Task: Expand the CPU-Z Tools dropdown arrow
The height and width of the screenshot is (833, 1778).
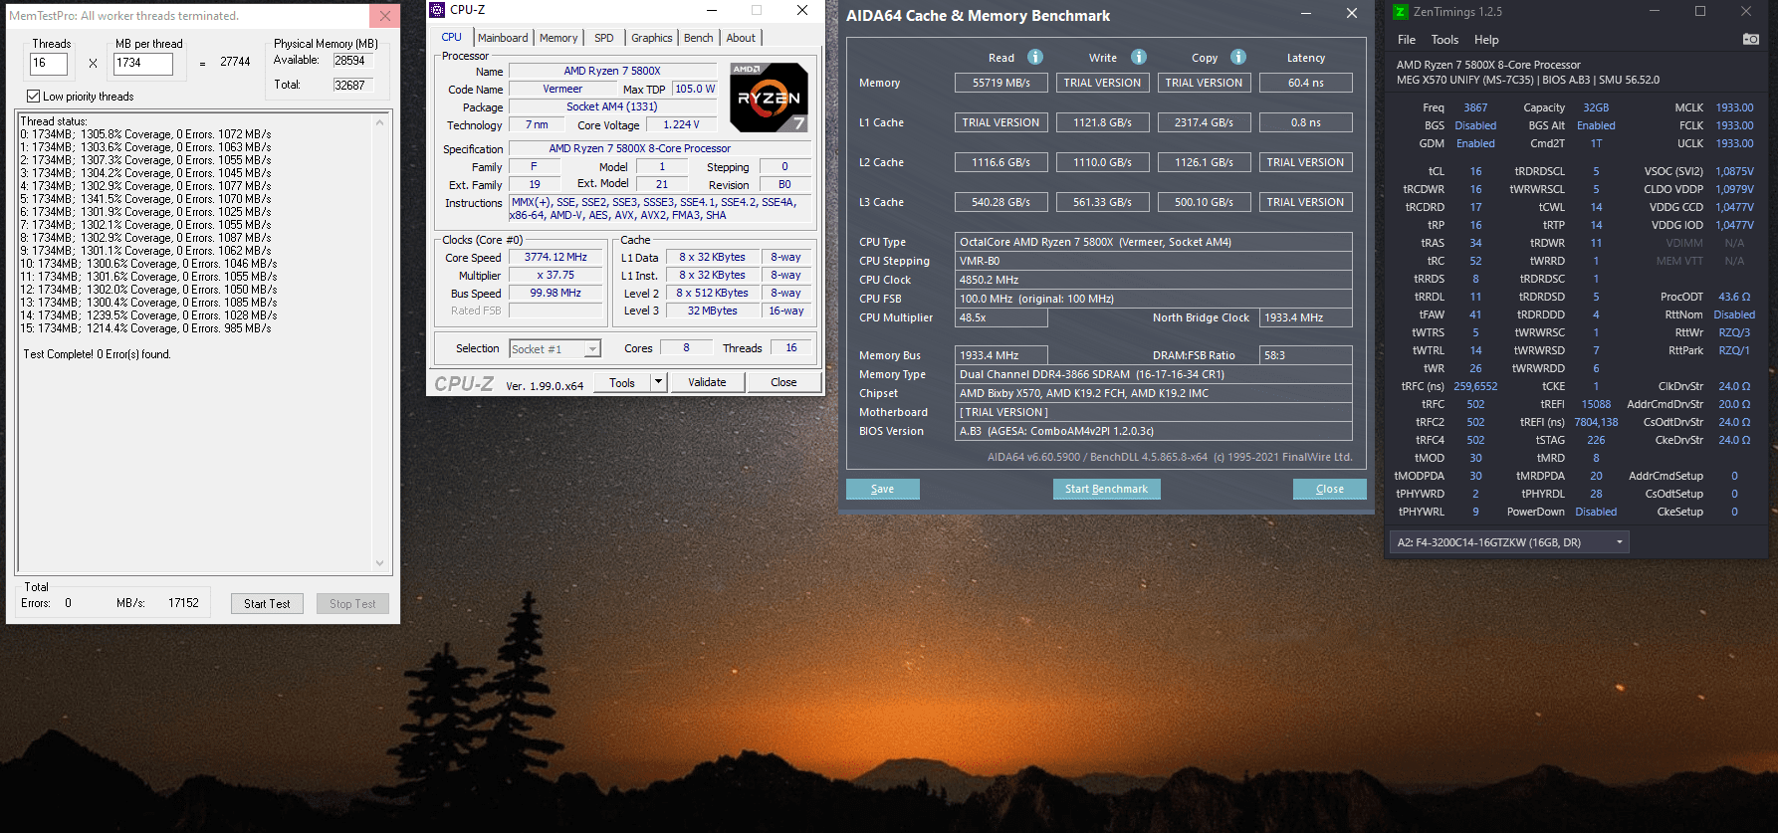Action: (658, 382)
